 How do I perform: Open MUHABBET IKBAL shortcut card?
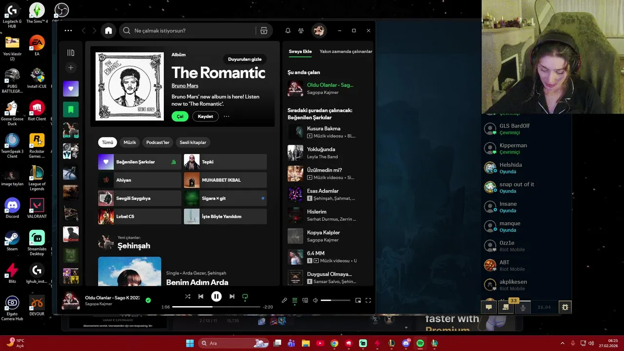coord(225,180)
